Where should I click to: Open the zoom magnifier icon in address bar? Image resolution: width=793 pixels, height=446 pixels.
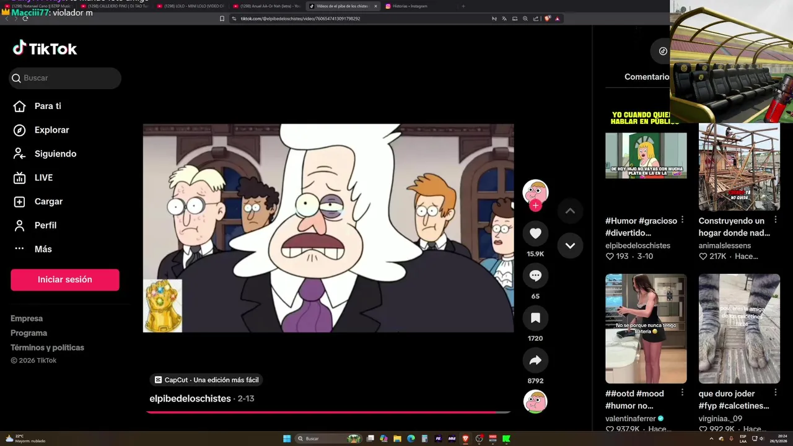point(525,19)
